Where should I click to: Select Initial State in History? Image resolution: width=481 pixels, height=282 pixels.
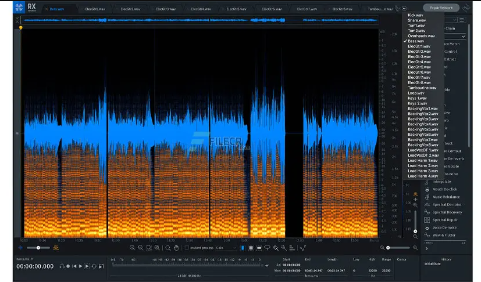(432, 263)
